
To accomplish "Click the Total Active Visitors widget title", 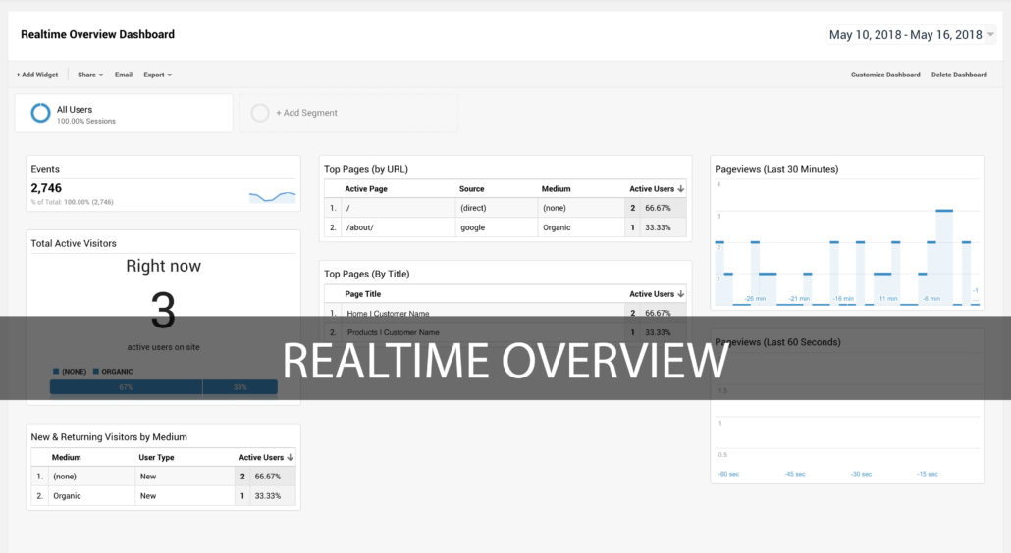I will click(74, 243).
